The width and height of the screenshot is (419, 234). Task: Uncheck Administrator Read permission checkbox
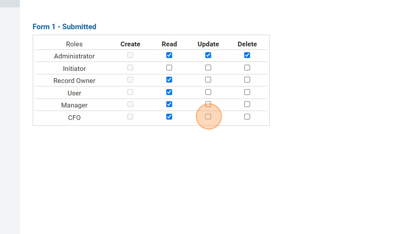tap(169, 55)
